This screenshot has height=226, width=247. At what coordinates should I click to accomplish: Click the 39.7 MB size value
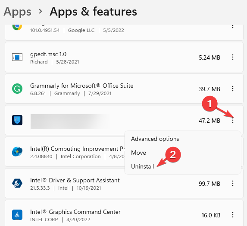tap(209, 89)
